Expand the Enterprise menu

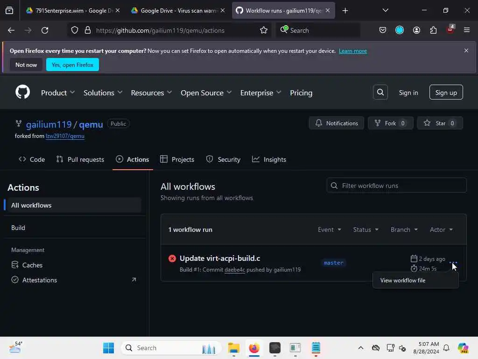click(260, 93)
